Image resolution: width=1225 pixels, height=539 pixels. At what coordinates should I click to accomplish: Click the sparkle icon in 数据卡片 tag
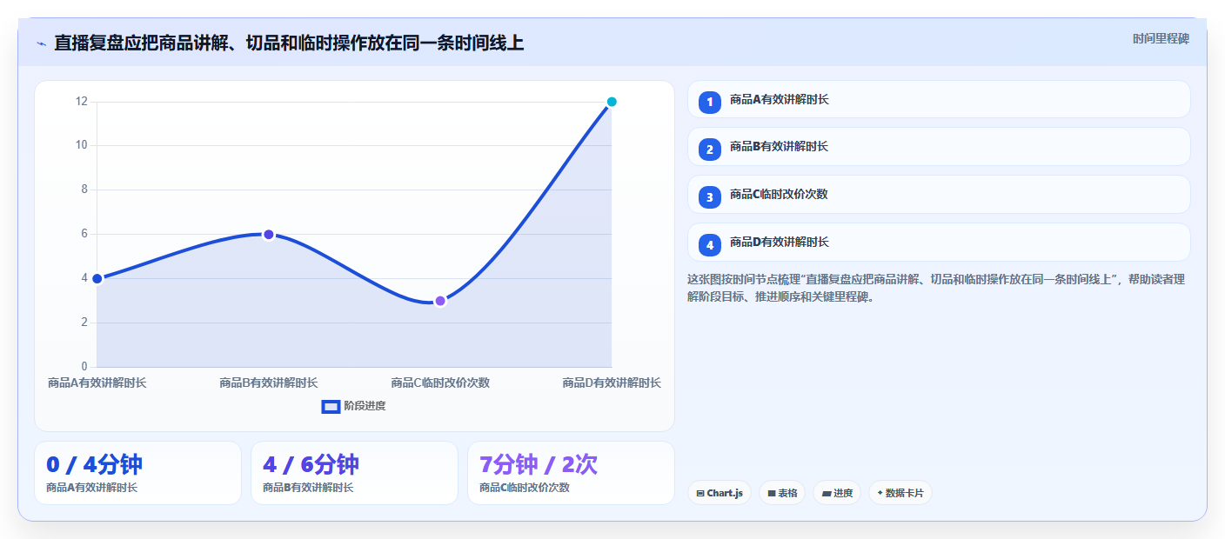tap(880, 493)
